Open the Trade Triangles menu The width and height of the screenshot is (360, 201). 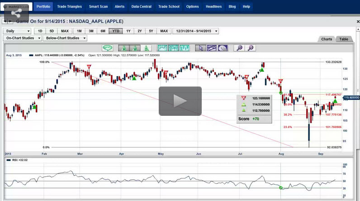click(x=69, y=6)
